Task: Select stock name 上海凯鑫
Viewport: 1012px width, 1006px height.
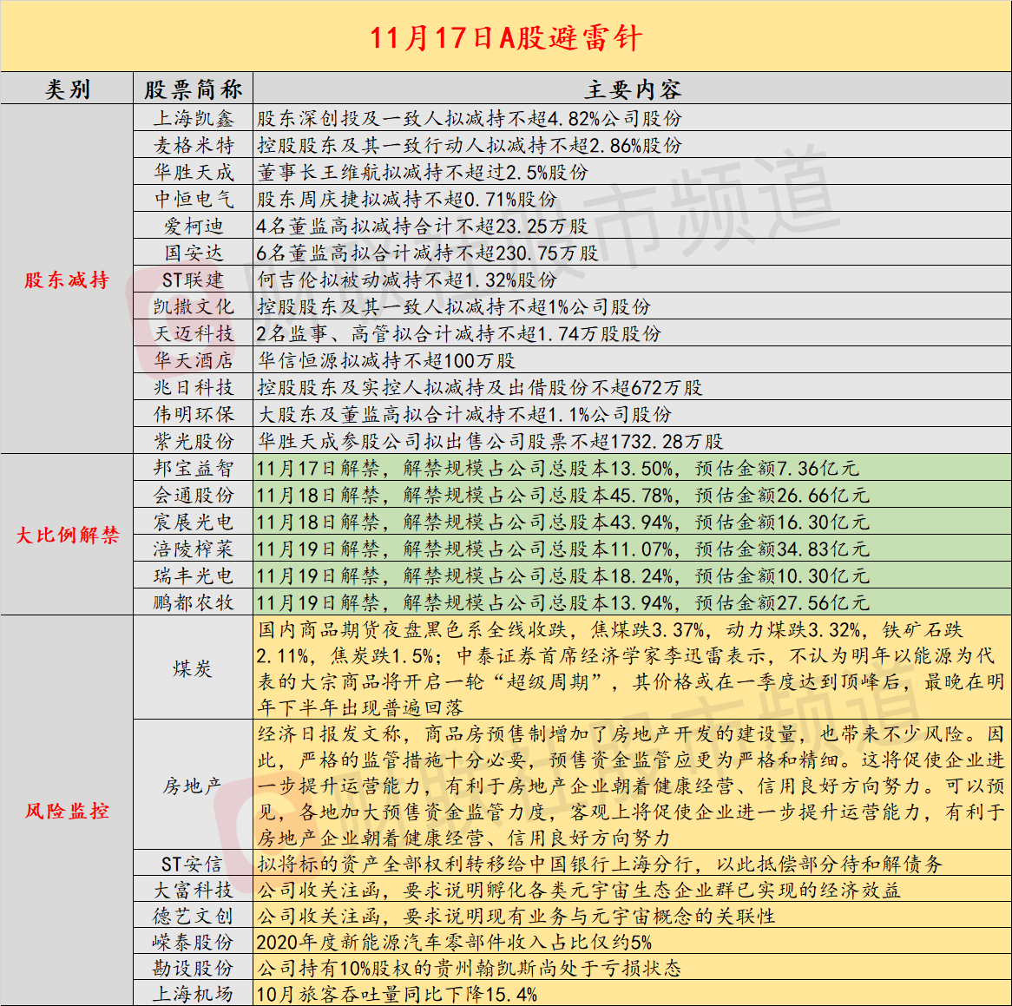Action: (x=193, y=118)
